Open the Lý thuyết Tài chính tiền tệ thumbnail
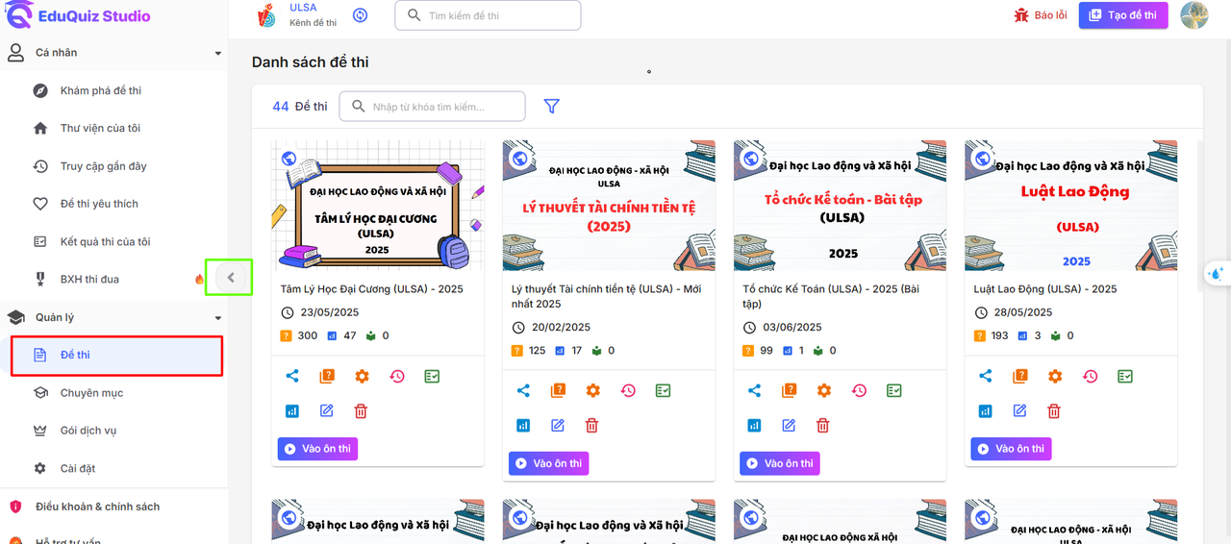 [x=609, y=206]
